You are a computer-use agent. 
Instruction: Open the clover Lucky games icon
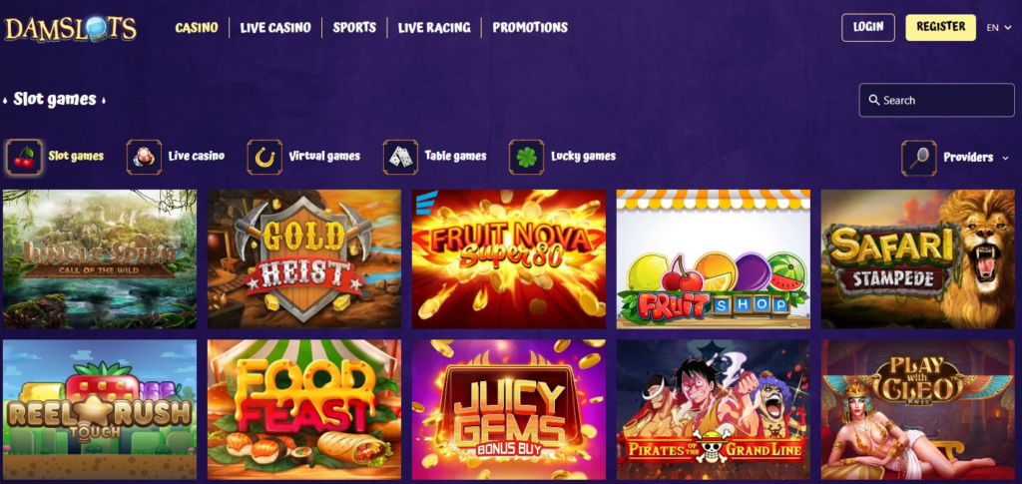[x=526, y=157]
